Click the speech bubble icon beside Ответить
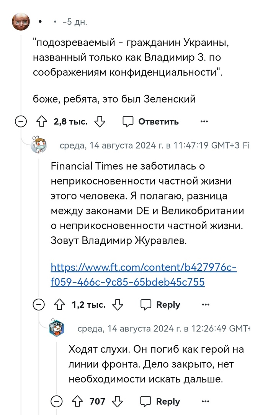 point(128,122)
